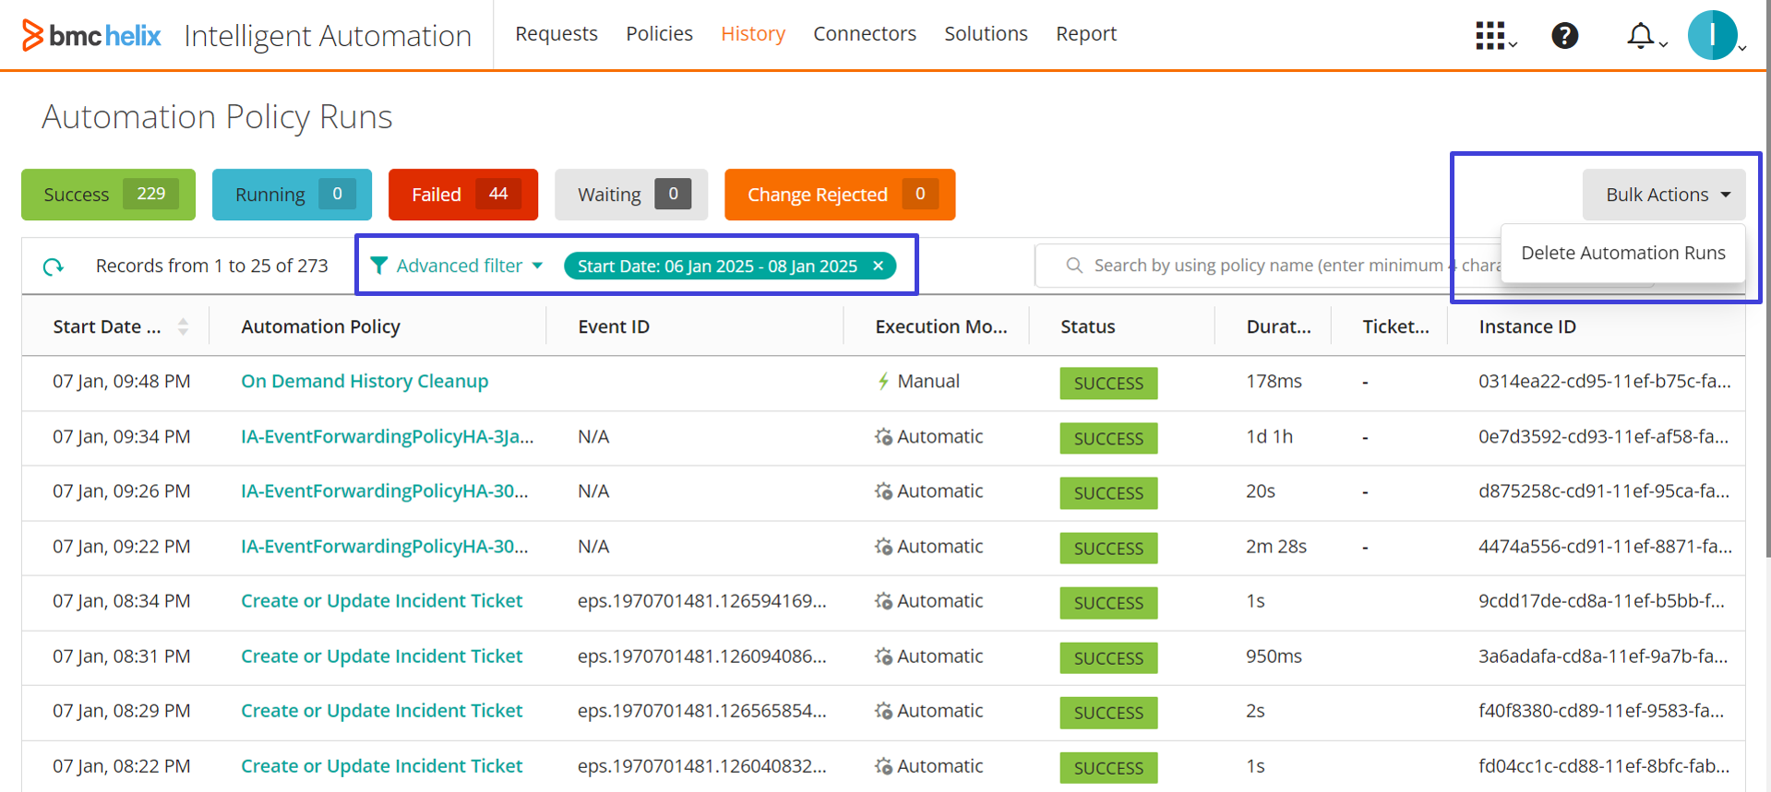
Task: Click the Ticket column header
Action: pos(1395,326)
